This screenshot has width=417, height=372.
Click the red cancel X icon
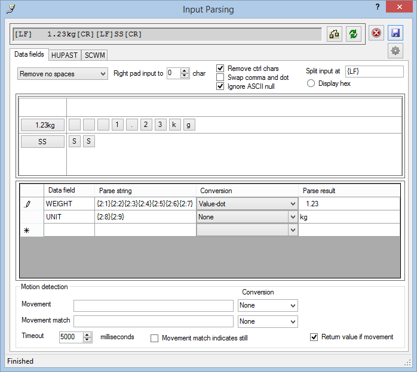pyautogui.click(x=376, y=33)
